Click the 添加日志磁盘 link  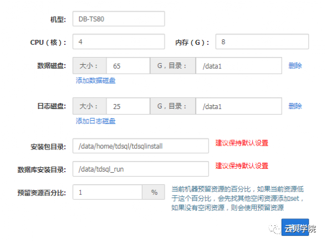click(x=95, y=121)
